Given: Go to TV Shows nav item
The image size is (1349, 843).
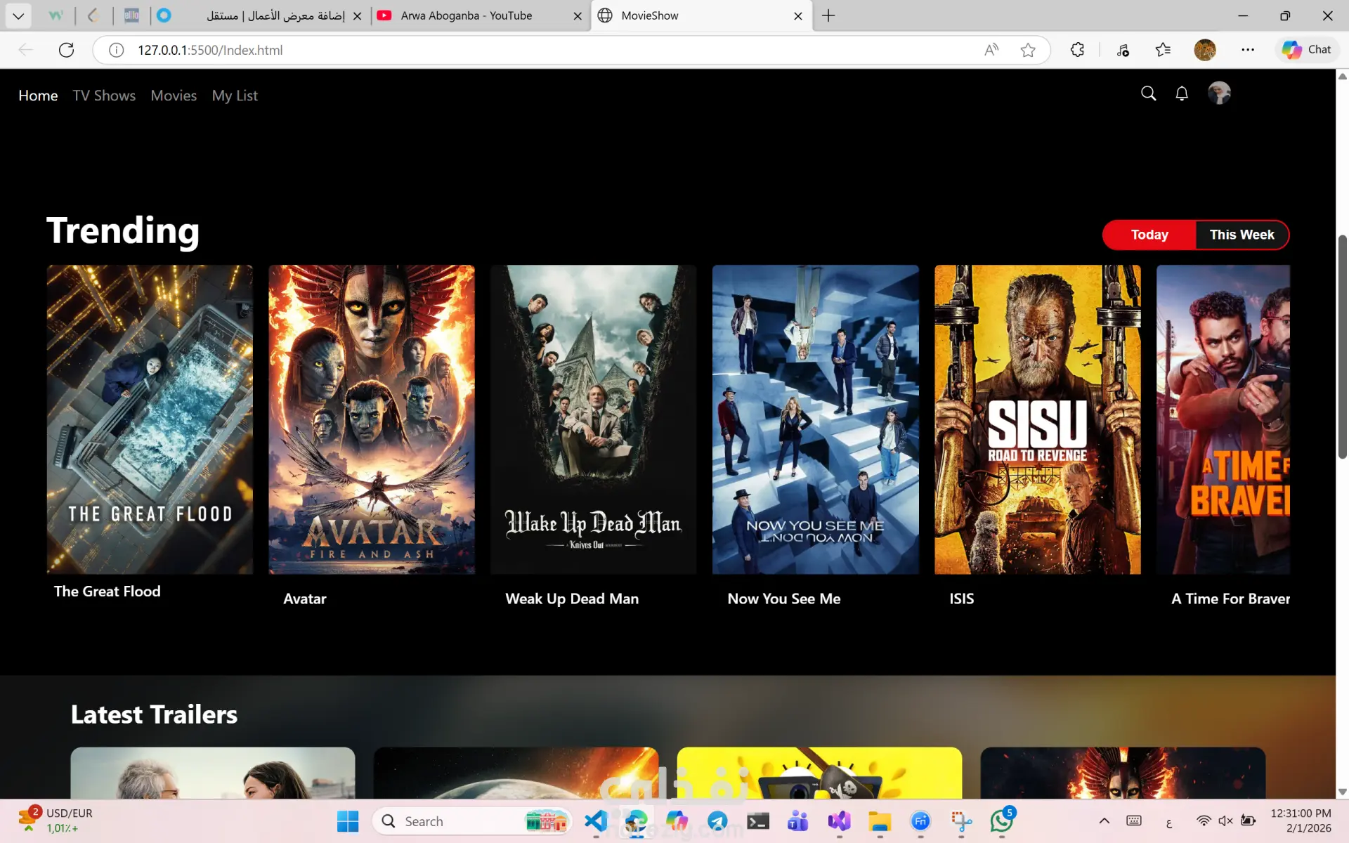Looking at the screenshot, I should tap(104, 96).
